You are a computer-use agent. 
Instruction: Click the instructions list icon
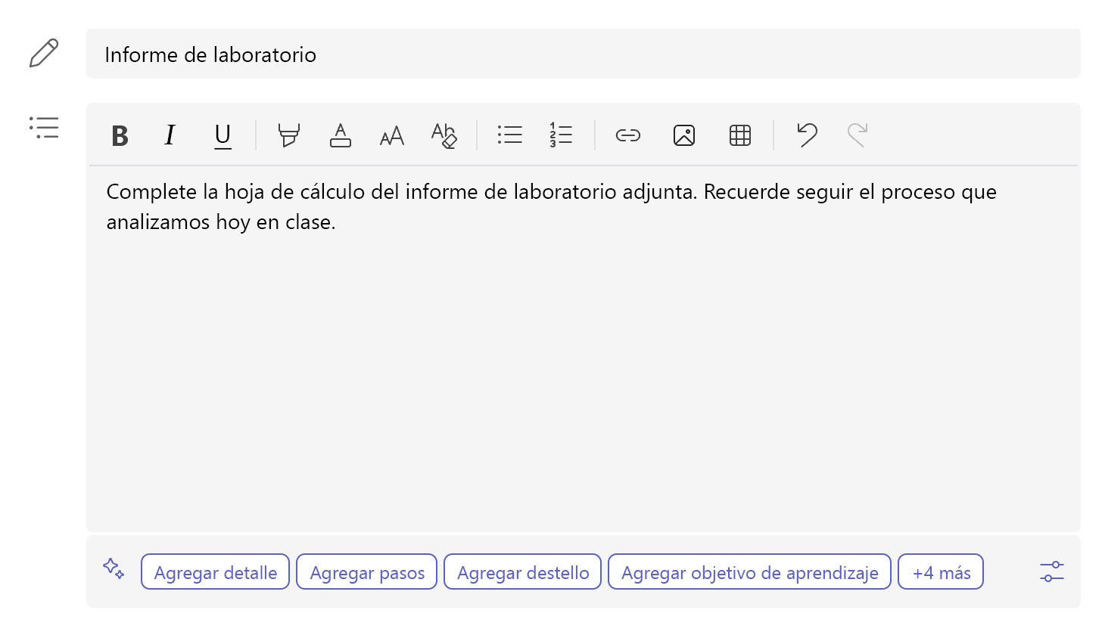(44, 127)
